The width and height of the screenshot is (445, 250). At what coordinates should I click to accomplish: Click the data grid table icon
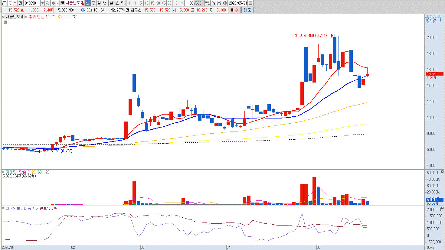[5, 22]
